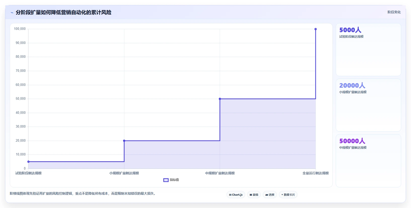
Task: Click the y-axis value 50,000
Action: coord(21,99)
